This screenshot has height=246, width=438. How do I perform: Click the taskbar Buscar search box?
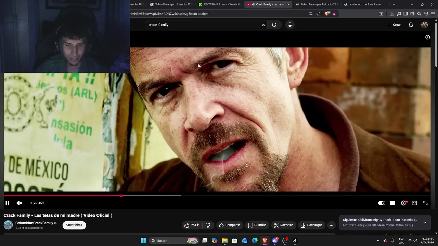(175, 241)
